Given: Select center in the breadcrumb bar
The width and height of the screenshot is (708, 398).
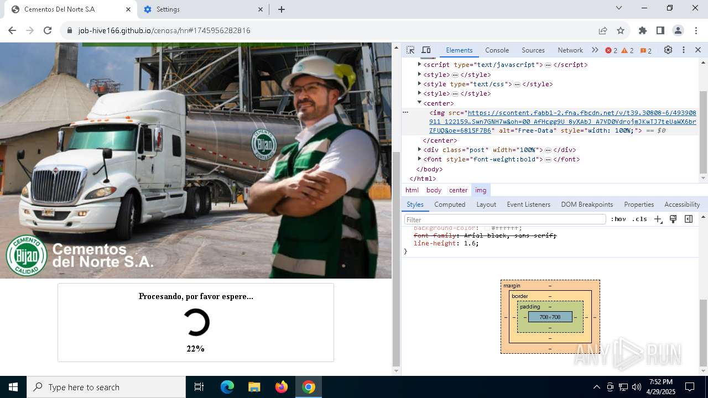Looking at the screenshot, I should [458, 190].
